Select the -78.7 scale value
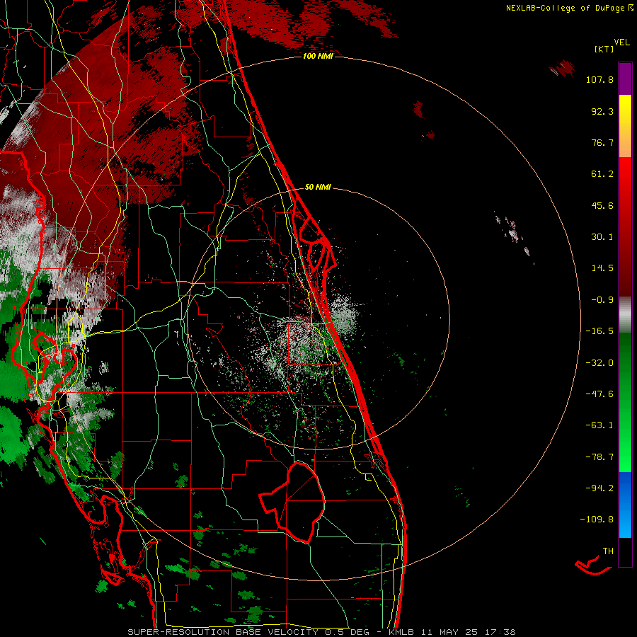 [x=599, y=457]
